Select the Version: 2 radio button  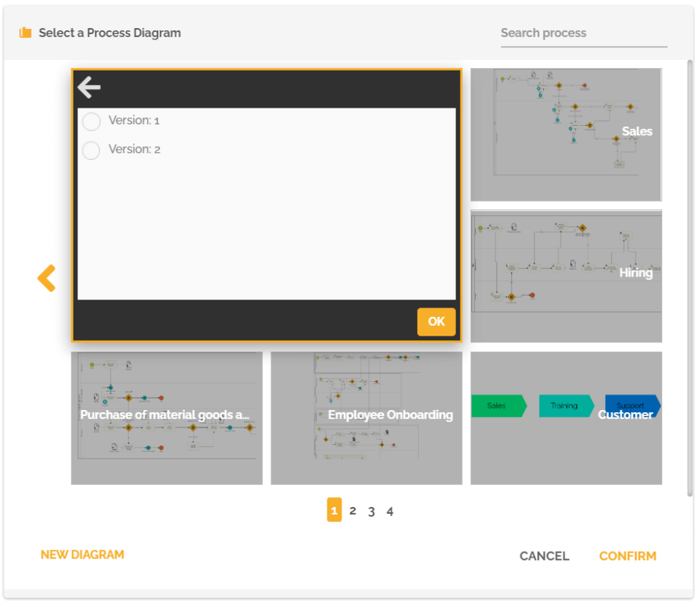91,150
